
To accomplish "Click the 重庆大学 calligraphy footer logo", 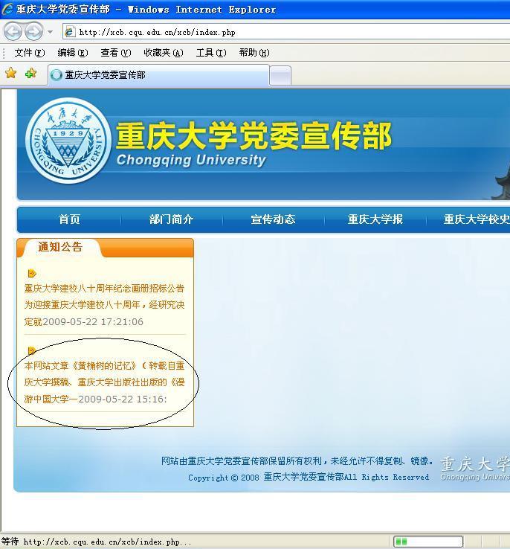I will click(x=475, y=469).
